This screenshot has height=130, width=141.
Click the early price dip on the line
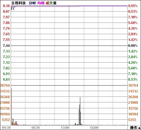(12, 9)
